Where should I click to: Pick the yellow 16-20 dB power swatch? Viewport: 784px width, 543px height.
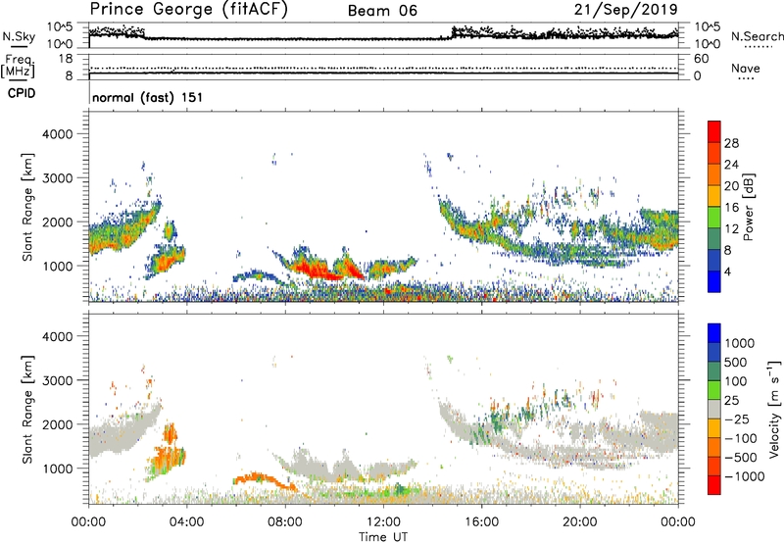(714, 195)
